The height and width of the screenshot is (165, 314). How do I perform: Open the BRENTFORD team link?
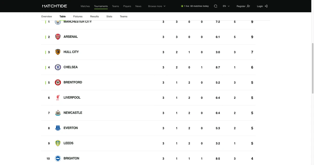pyautogui.click(x=73, y=82)
